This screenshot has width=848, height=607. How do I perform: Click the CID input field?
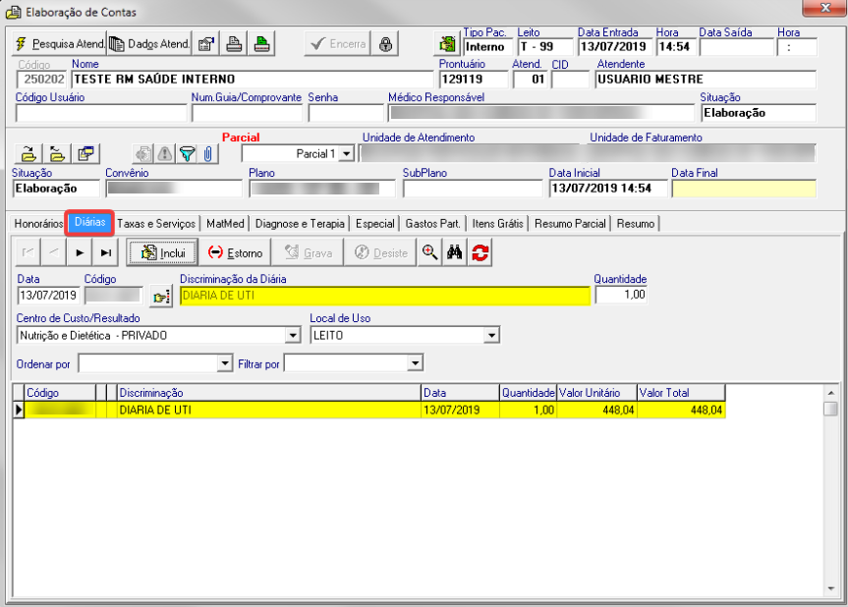point(570,80)
